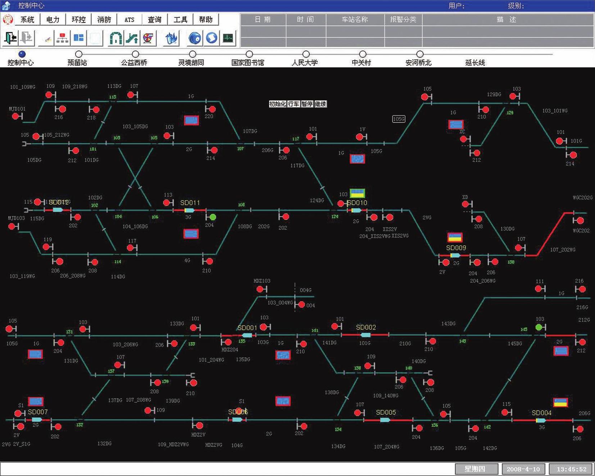The image size is (595, 476).
Task: Click the blue sphere icon with a white dot
Action: 195,38
